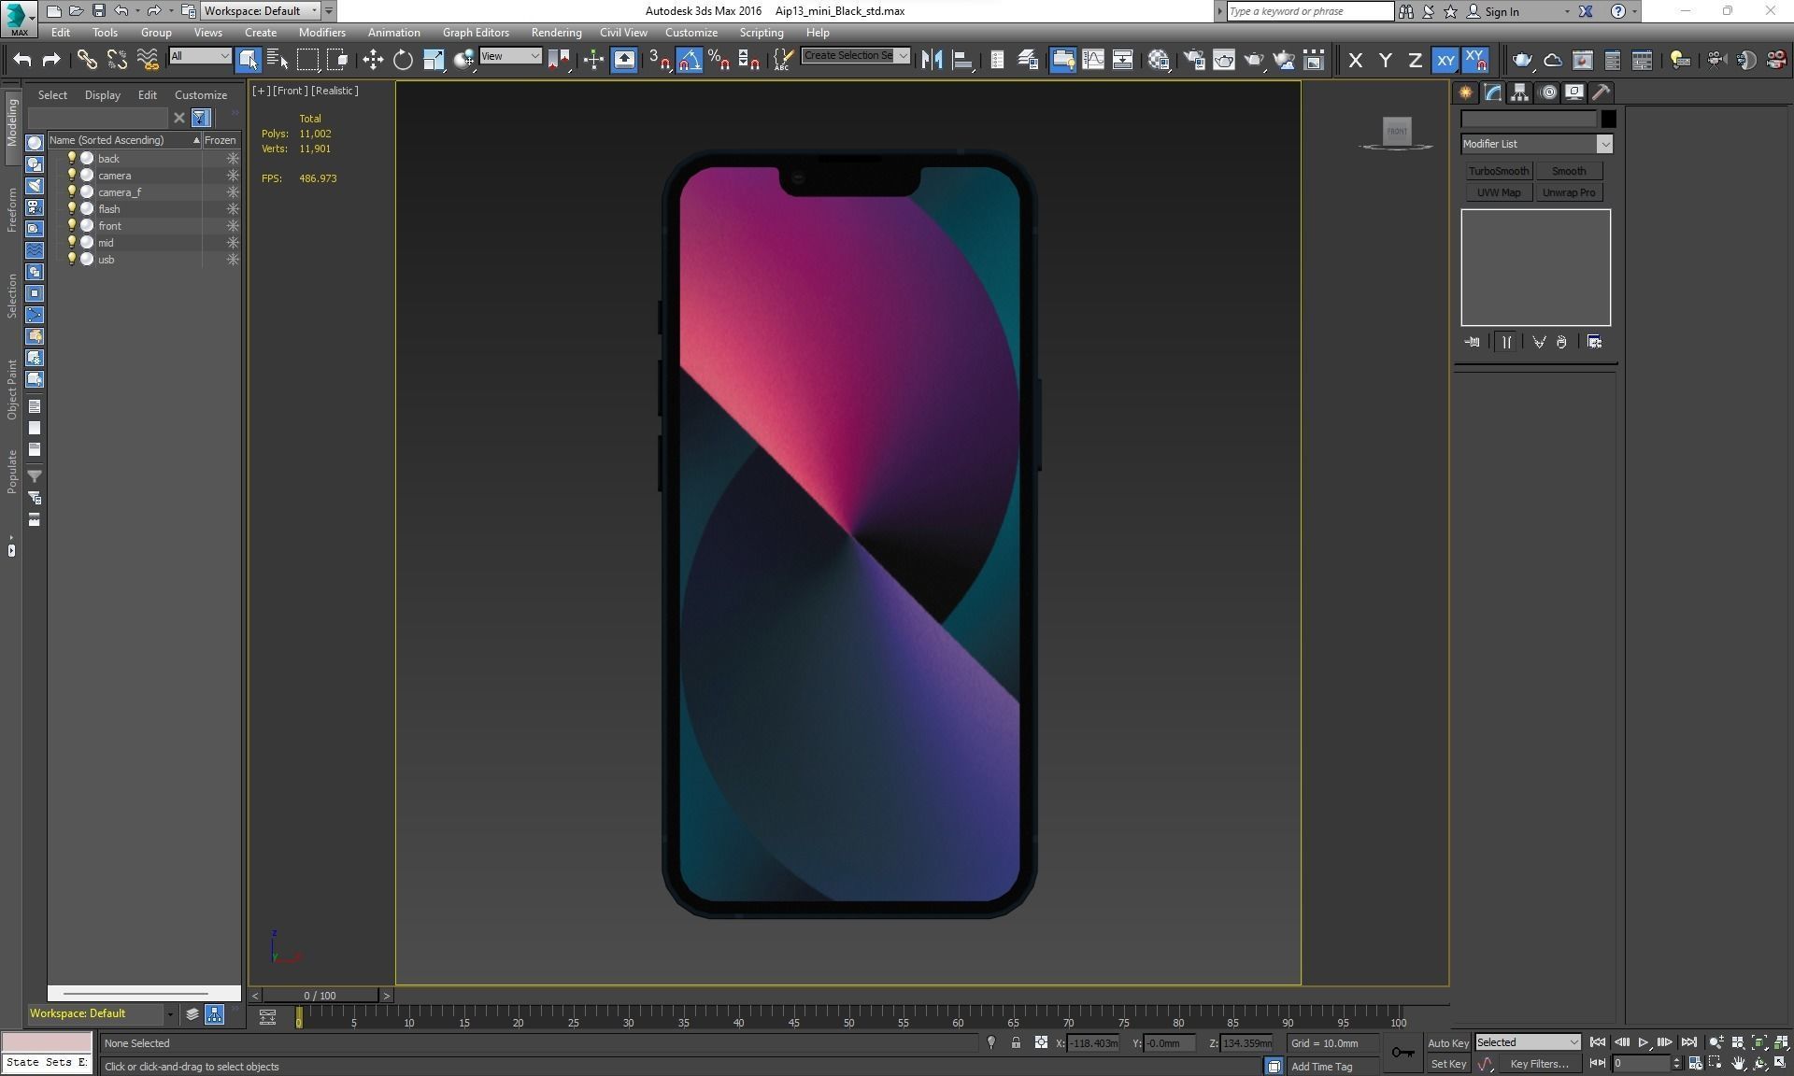The height and width of the screenshot is (1076, 1794).
Task: Toggle visibility bulb of camera_f object
Action: 71,191
